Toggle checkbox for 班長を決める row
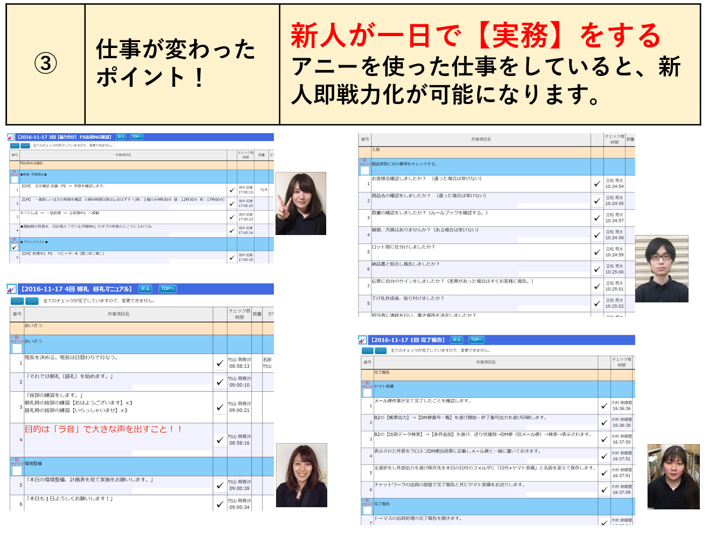709x539 pixels. click(220, 363)
